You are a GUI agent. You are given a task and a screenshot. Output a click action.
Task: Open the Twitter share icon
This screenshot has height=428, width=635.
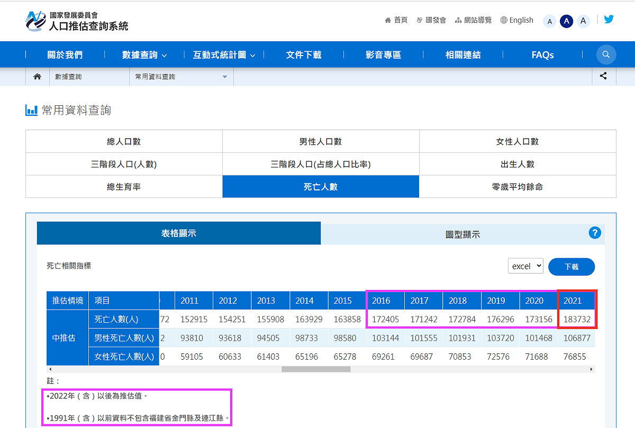click(x=609, y=19)
